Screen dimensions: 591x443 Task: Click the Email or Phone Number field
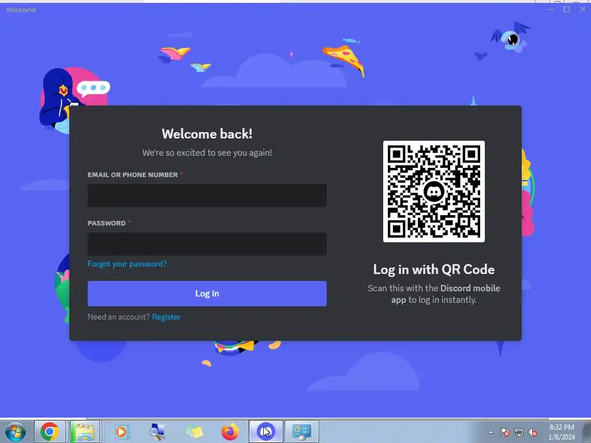point(207,195)
